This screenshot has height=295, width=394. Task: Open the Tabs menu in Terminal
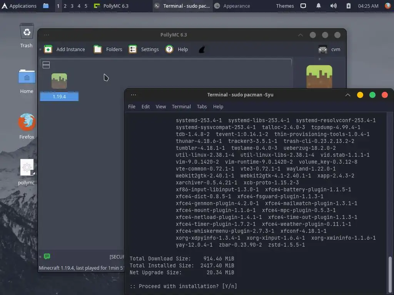pyautogui.click(x=202, y=107)
